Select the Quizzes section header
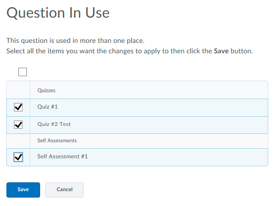275x206 pixels. click(x=47, y=91)
